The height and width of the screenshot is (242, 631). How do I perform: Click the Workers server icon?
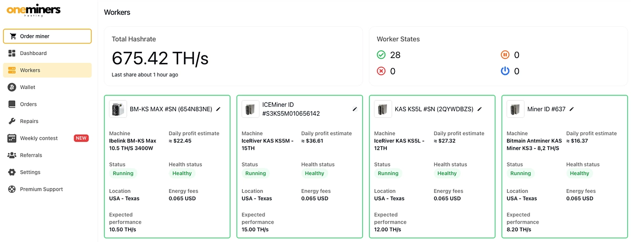tap(12, 70)
